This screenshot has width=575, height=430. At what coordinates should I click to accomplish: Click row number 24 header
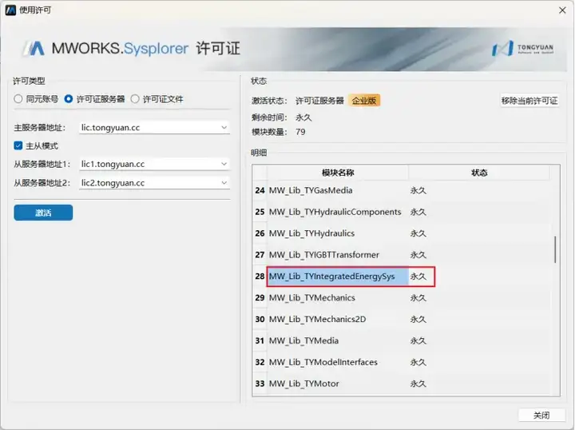(x=260, y=190)
